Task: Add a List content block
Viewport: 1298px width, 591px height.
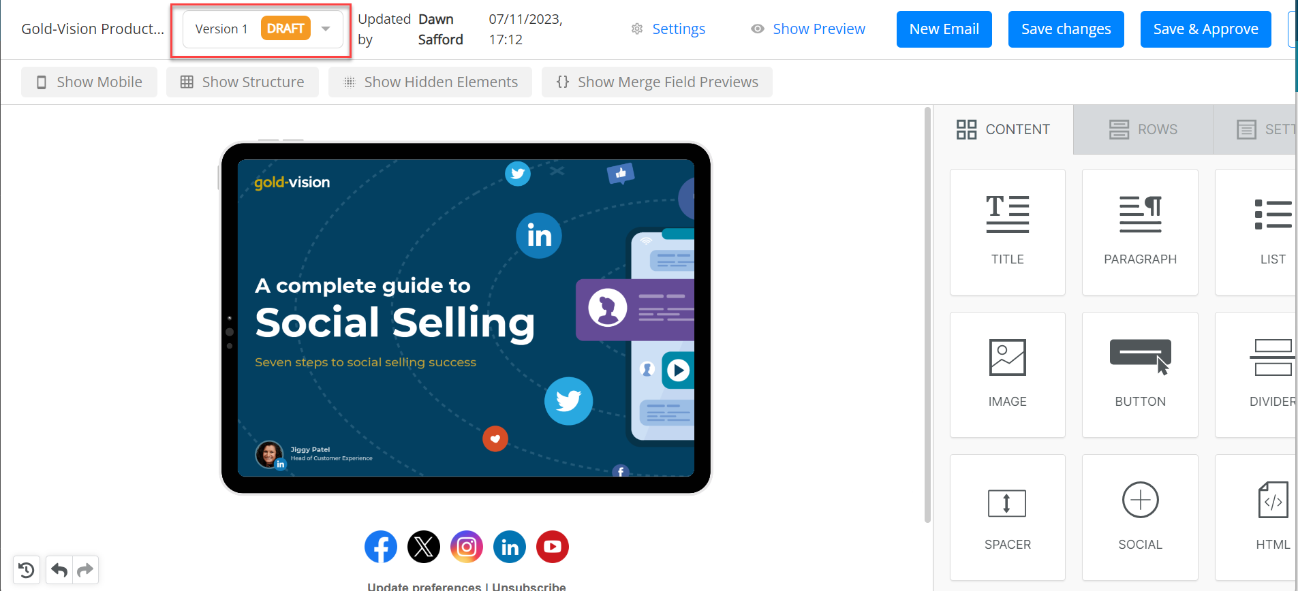Action: coord(1256,232)
